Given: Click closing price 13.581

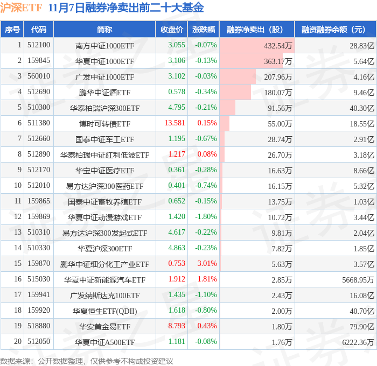Looking at the screenshot, I should (x=175, y=123).
